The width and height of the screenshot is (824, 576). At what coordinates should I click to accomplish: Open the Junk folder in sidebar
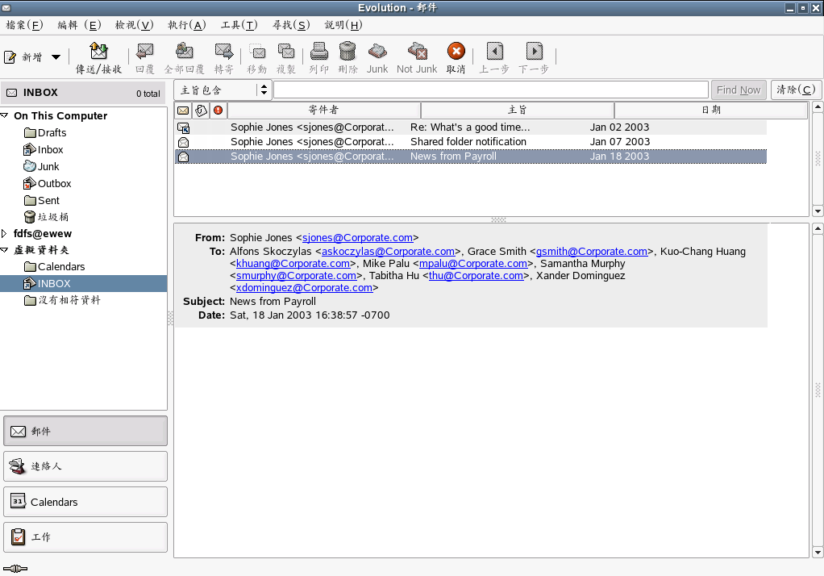coord(48,166)
